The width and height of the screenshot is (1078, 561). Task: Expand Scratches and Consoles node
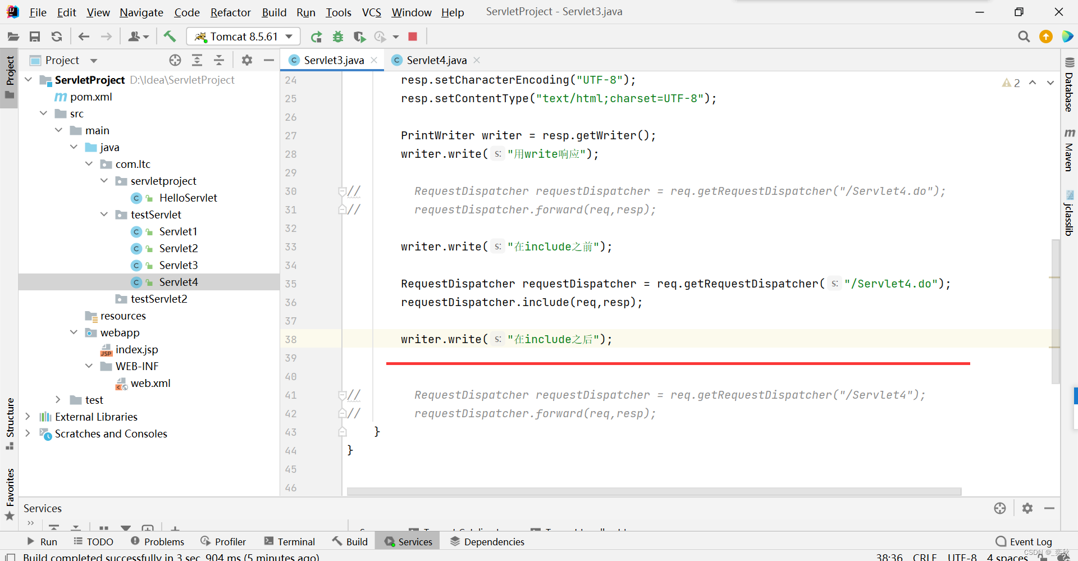click(x=29, y=434)
